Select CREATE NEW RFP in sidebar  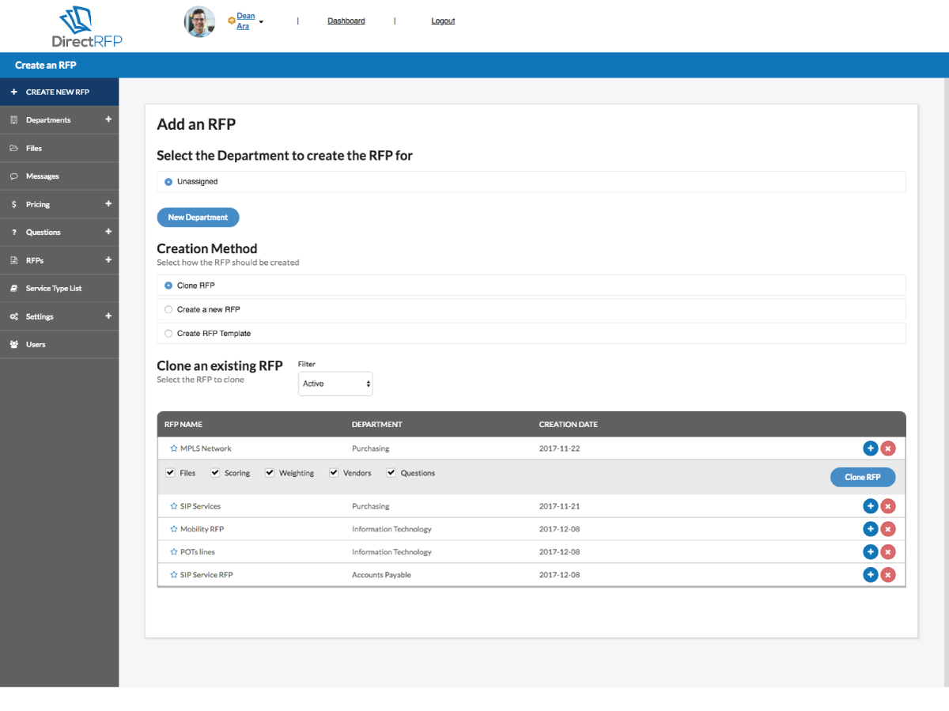click(59, 92)
